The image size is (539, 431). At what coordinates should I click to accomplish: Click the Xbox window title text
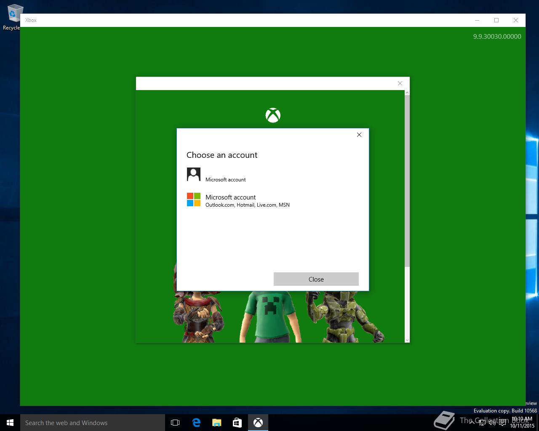click(x=31, y=20)
